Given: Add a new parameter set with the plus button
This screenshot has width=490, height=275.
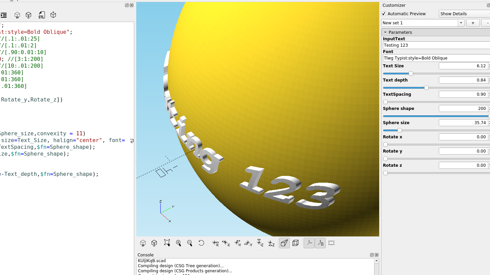Looking at the screenshot, I should [x=473, y=23].
